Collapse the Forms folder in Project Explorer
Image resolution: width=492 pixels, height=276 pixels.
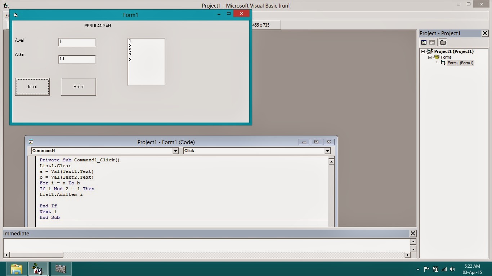pyautogui.click(x=429, y=57)
